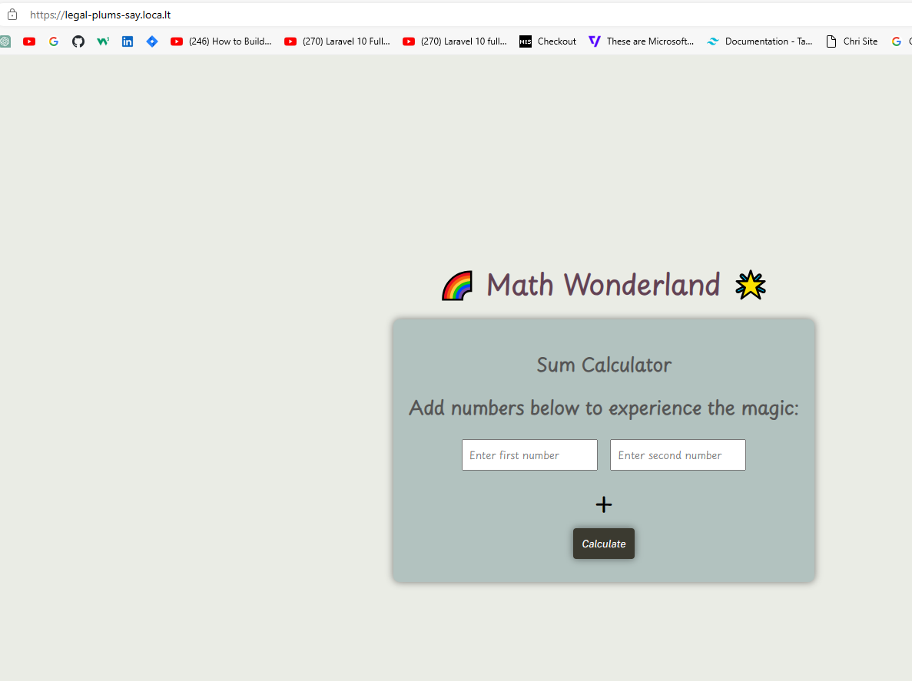Open the LinkedIn bookmark icon
The image size is (912, 681).
[x=128, y=41]
